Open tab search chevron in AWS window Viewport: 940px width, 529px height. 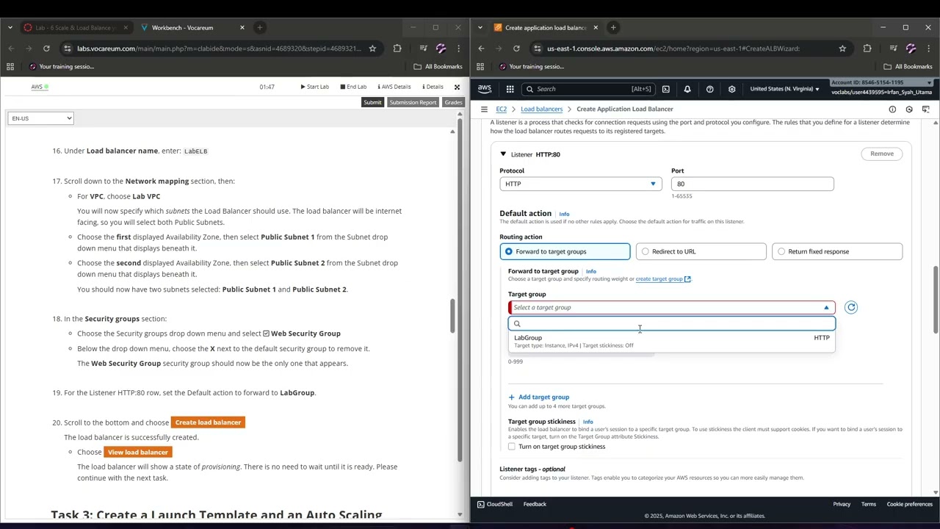point(480,27)
